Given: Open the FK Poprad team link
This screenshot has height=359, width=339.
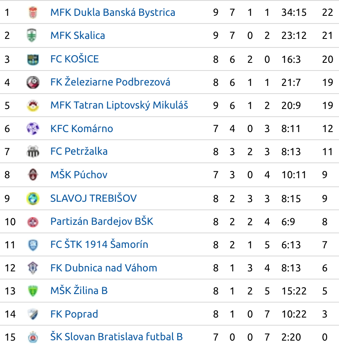Looking at the screenshot, I should pyautogui.click(x=74, y=314).
